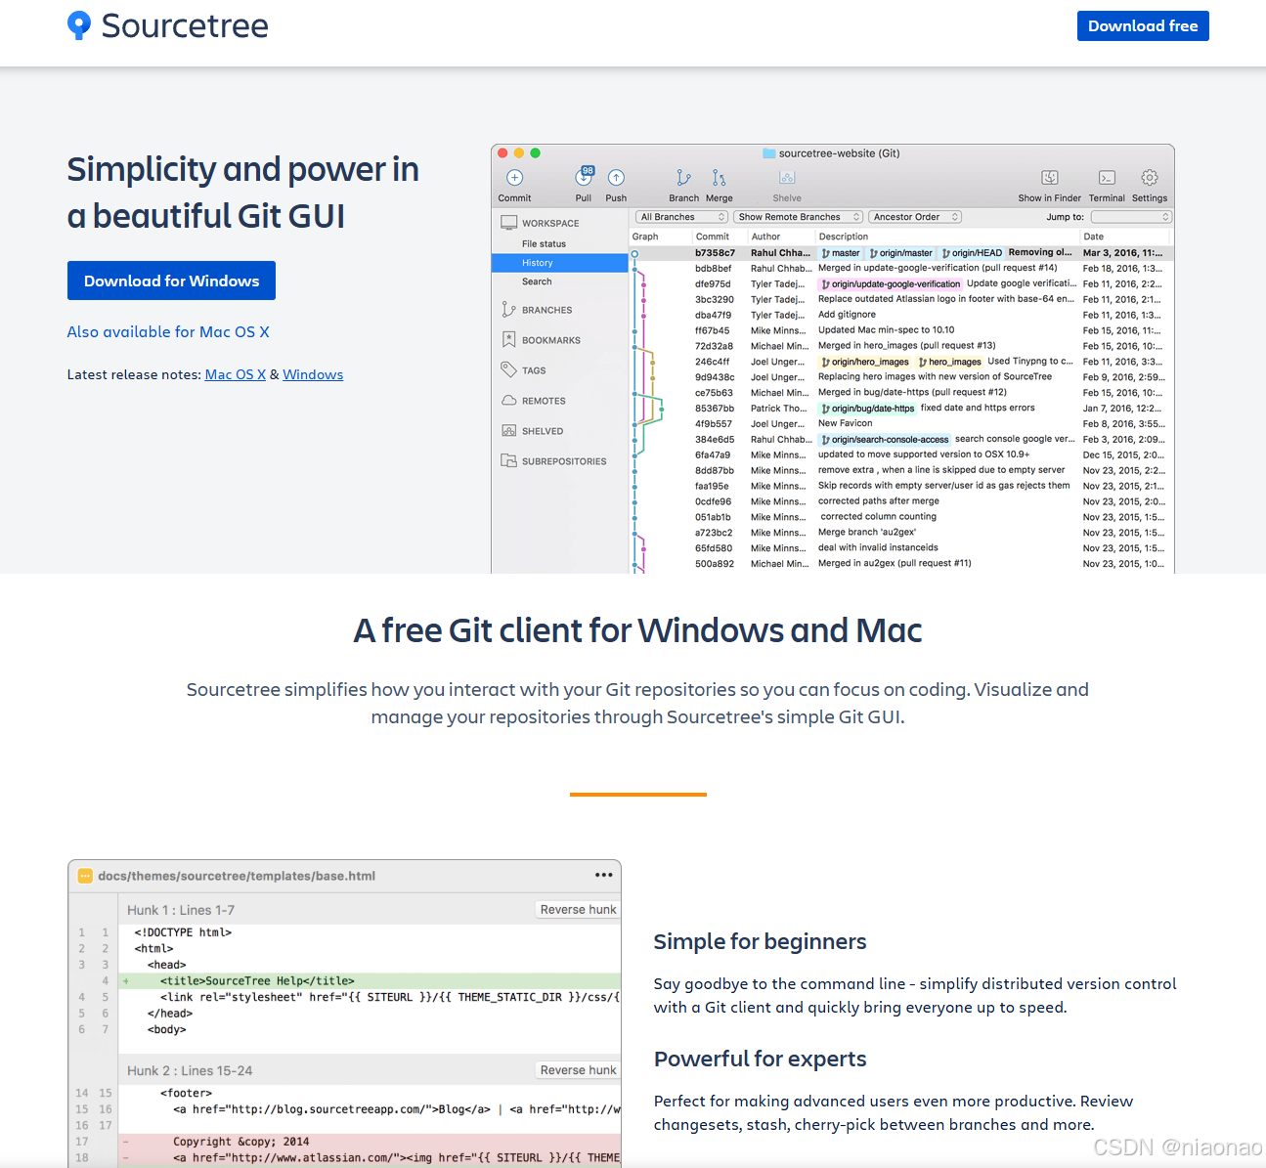Click the Graph column header
Screen dimensions: 1266x1168
coord(645,237)
